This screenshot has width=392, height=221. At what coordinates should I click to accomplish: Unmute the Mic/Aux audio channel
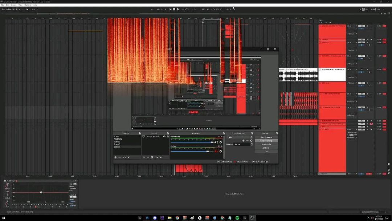216,151
